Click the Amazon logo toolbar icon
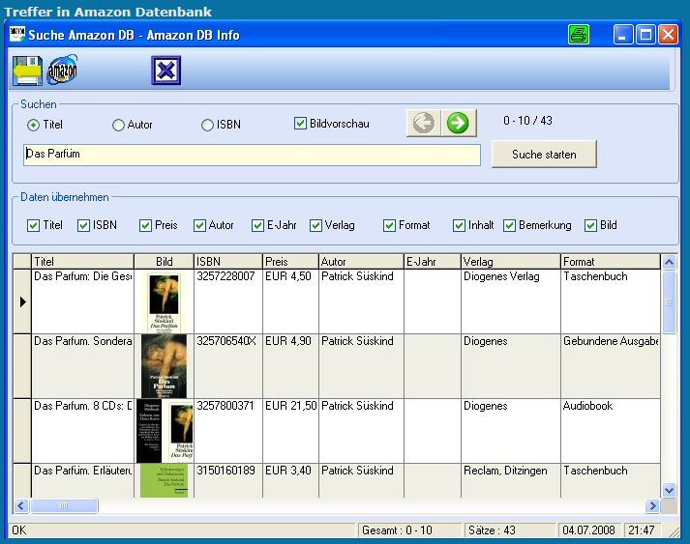 63,71
